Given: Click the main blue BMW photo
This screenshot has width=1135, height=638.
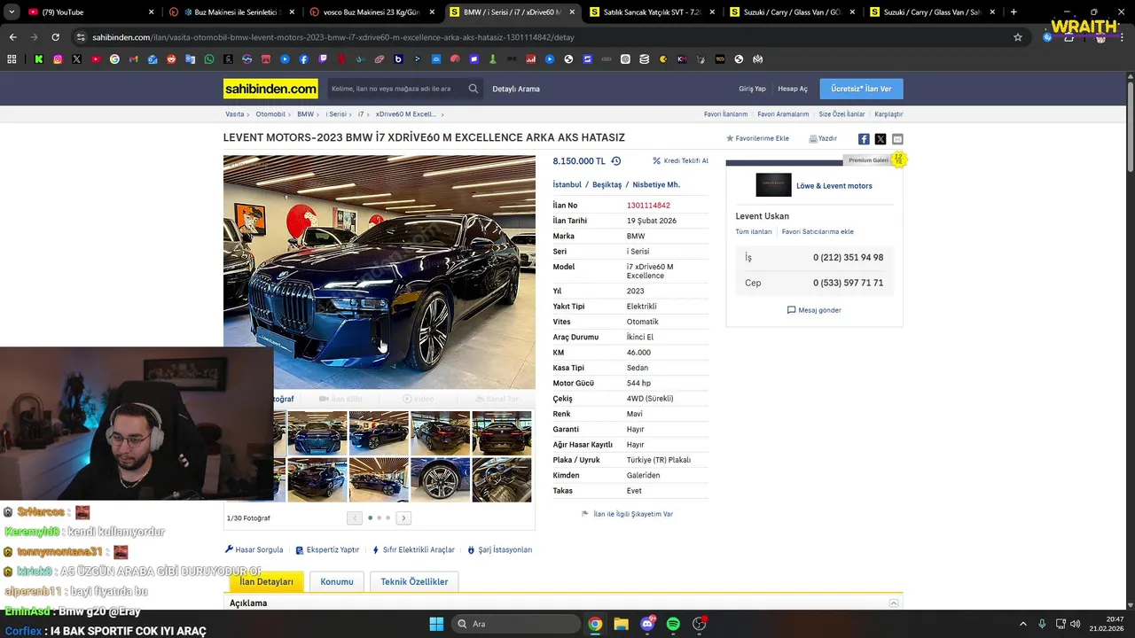Looking at the screenshot, I should coord(380,272).
